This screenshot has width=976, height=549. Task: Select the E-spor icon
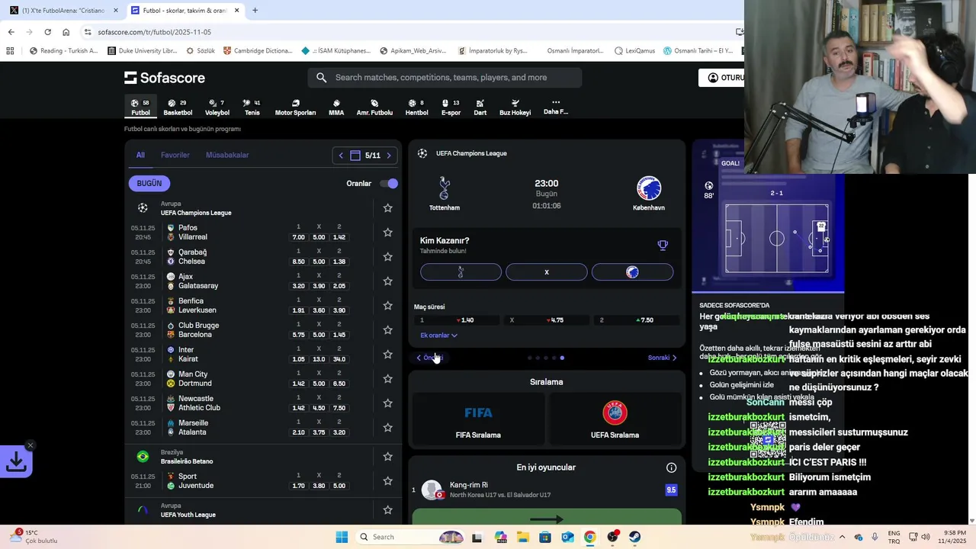451,107
